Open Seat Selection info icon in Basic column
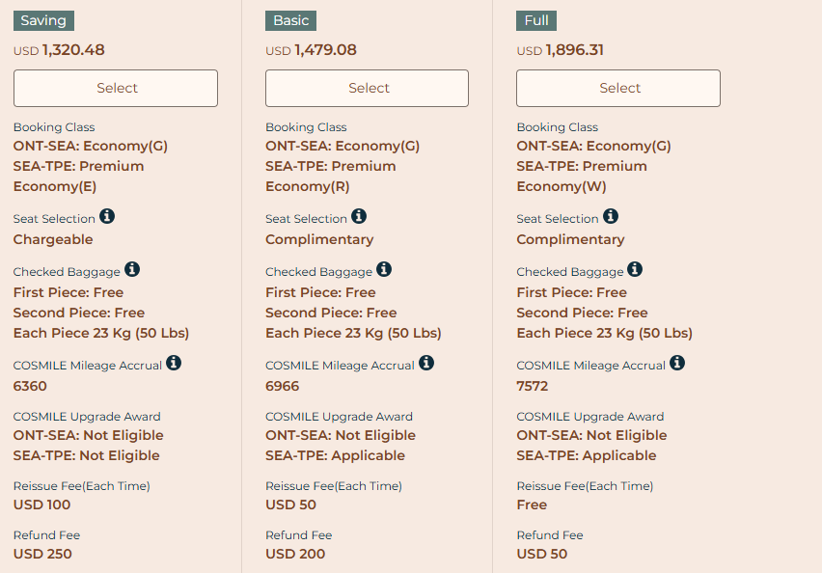The width and height of the screenshot is (822, 573). point(359,216)
